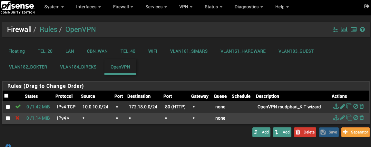Open the rule filter sliders icon
The width and height of the screenshot is (371, 147).
point(335,30)
